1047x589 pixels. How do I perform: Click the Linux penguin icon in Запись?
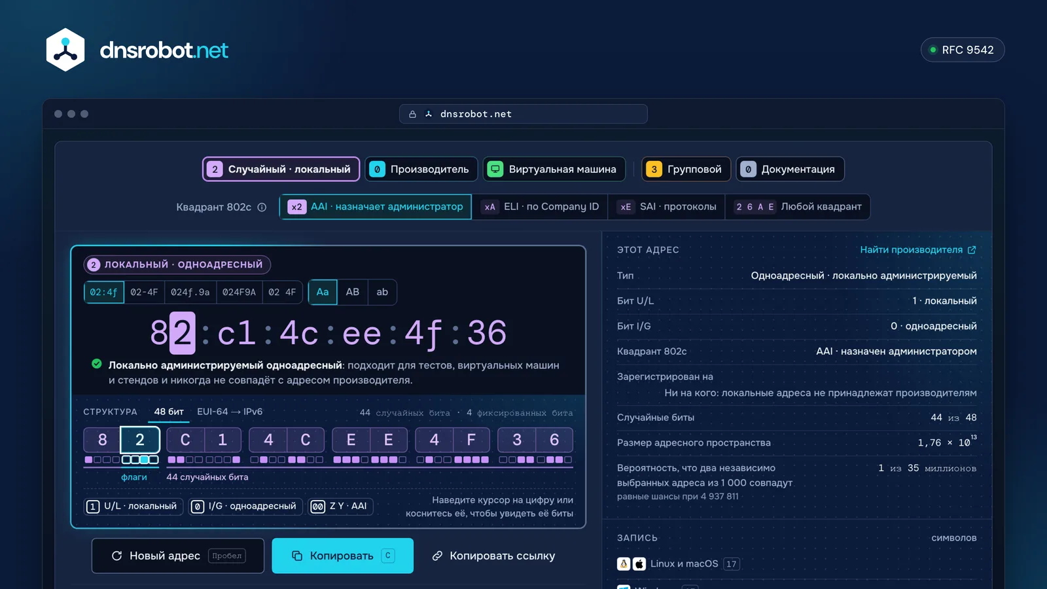coord(624,563)
